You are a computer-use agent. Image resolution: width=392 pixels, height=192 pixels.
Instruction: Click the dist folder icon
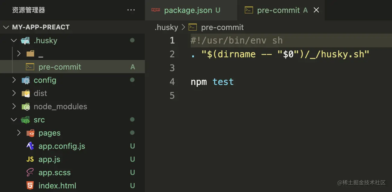click(x=26, y=93)
